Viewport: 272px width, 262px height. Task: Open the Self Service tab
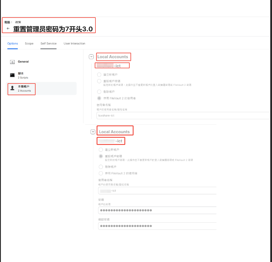48,44
